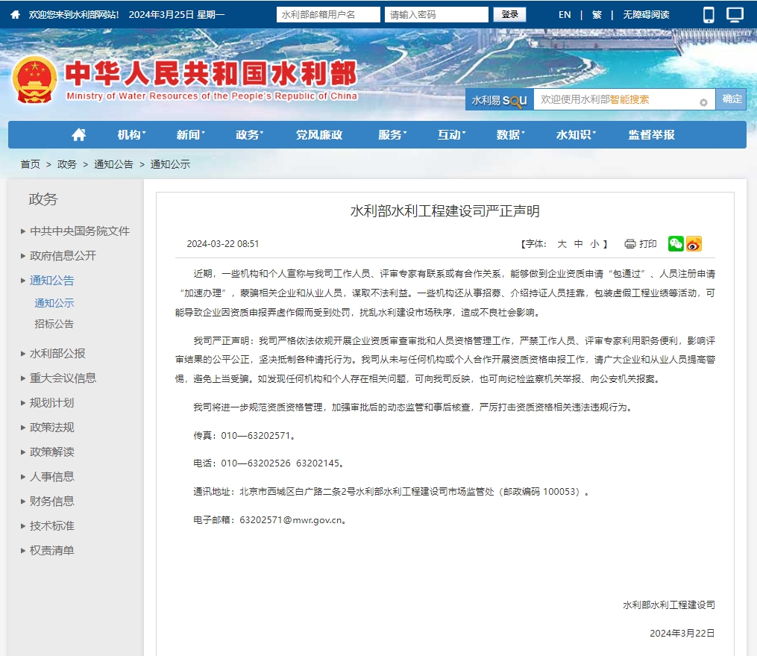The image size is (757, 656).
Task: Click the 登录 login button
Action: point(509,15)
